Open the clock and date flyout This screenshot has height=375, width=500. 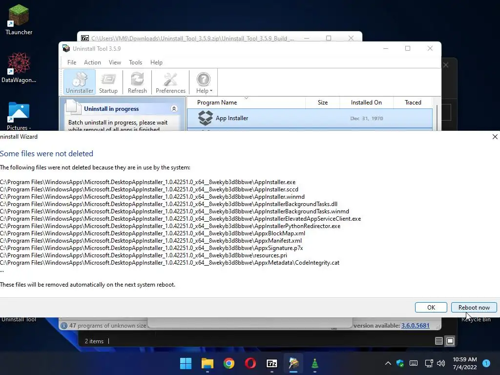[465, 363]
